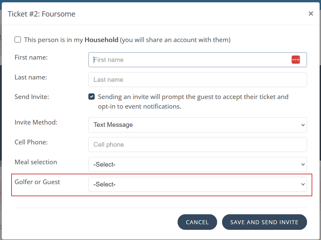Expand the Meal selection dropdown
This screenshot has height=240, width=321.
[197, 164]
